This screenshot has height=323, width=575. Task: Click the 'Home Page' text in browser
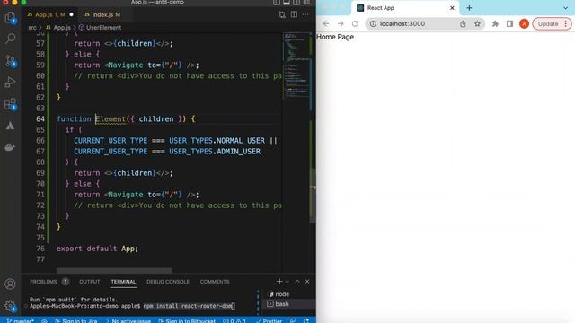point(335,37)
